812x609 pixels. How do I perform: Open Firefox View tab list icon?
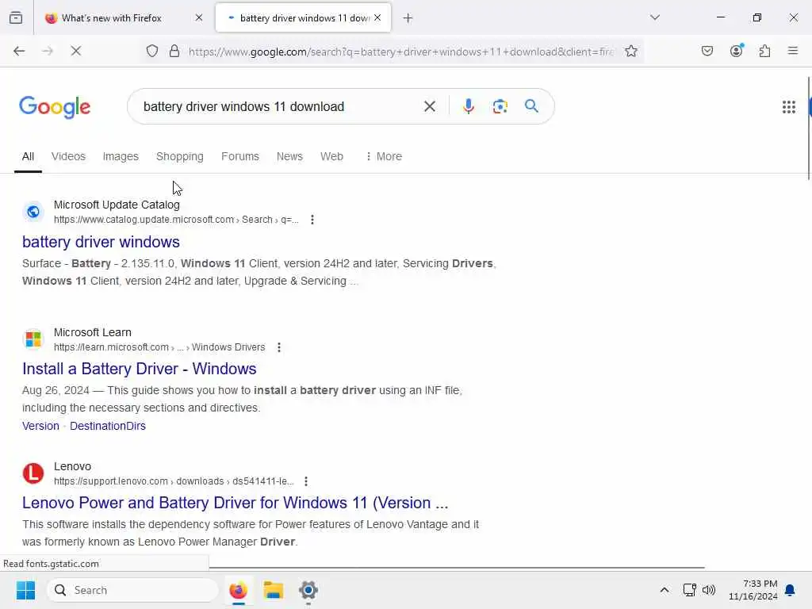[16, 18]
